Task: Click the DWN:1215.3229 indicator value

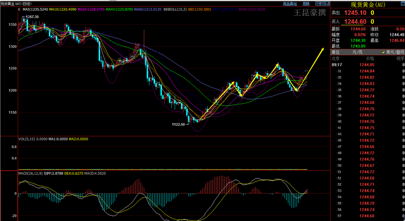Action: 251,9
